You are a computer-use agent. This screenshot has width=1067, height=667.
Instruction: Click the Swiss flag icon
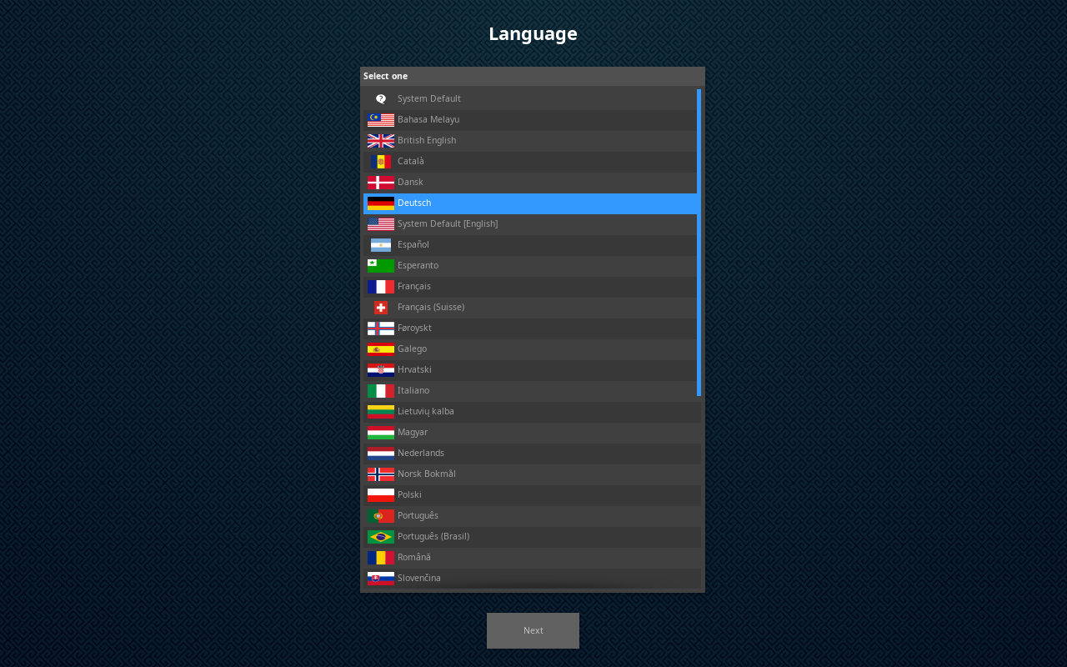pyautogui.click(x=381, y=307)
